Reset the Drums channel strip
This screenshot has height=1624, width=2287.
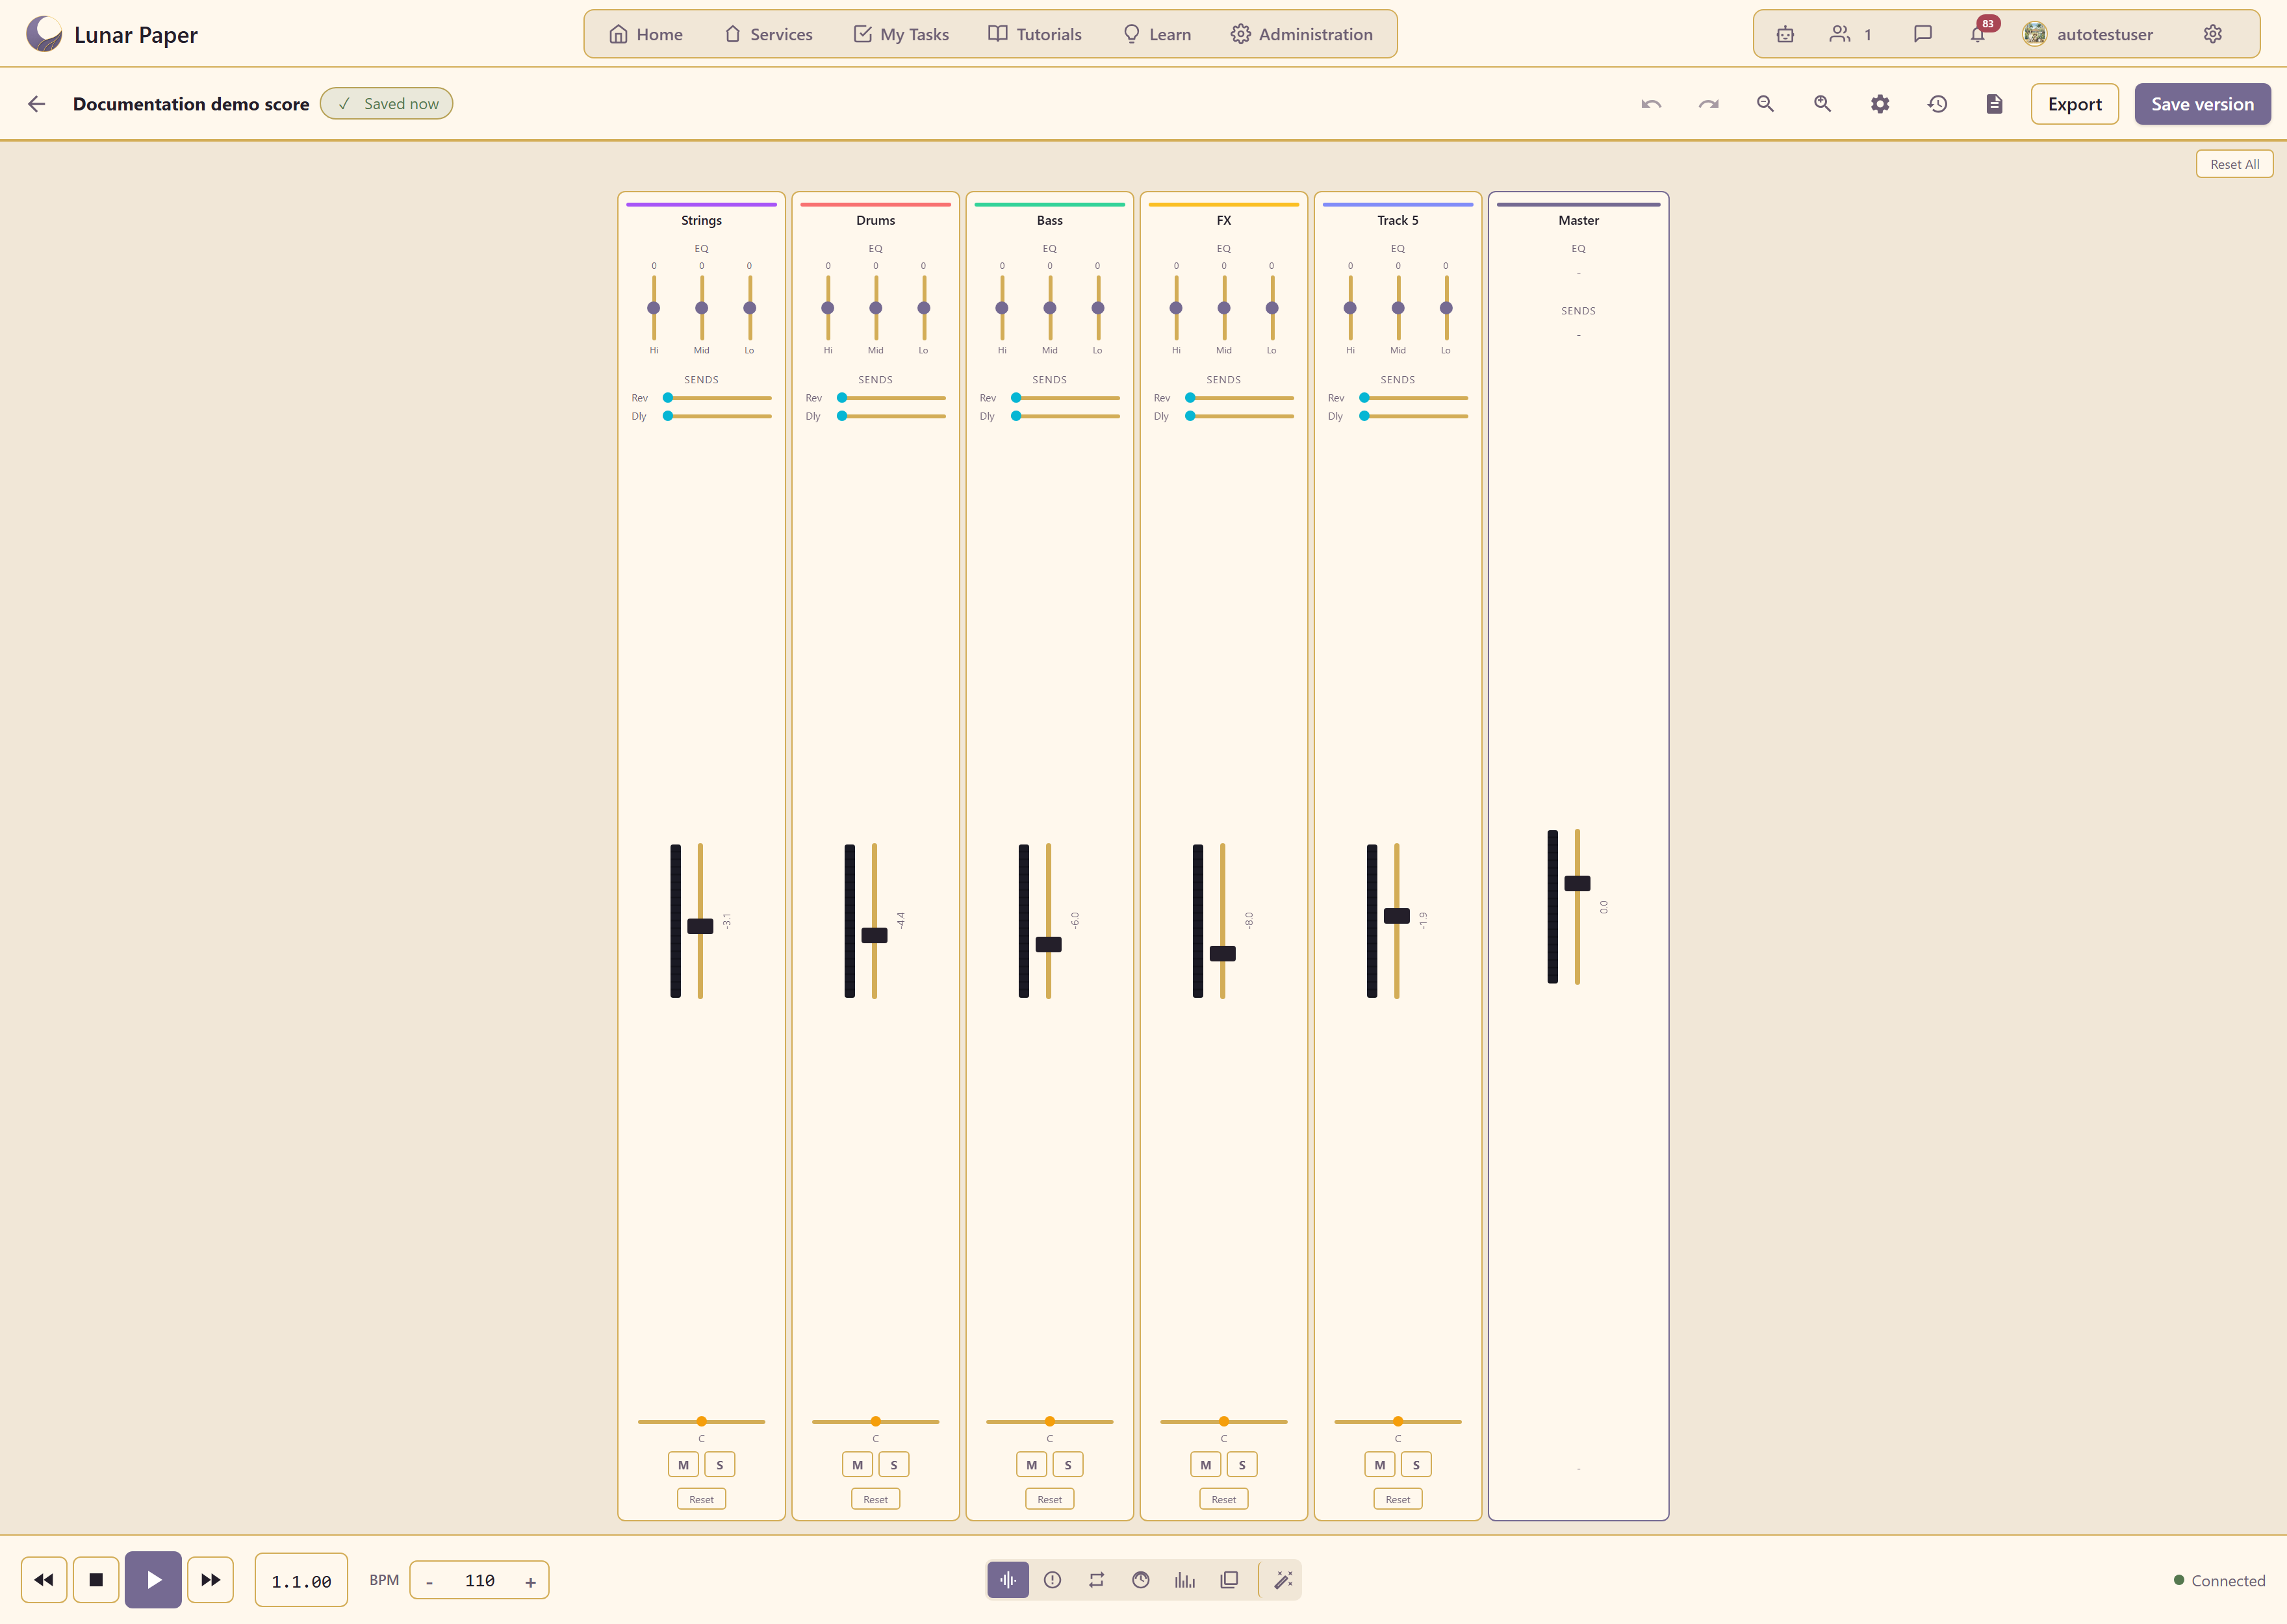tap(875, 1499)
